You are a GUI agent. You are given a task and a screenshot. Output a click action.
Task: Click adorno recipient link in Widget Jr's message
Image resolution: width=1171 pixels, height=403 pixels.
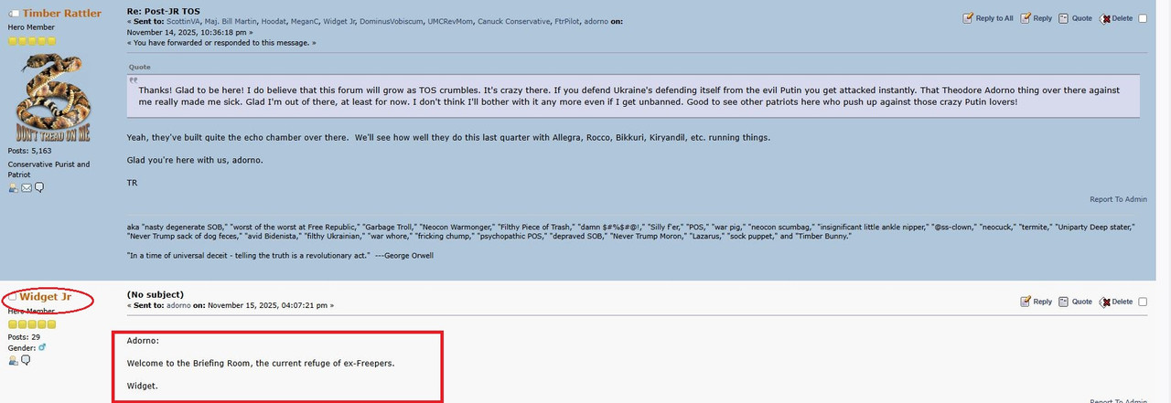click(179, 305)
